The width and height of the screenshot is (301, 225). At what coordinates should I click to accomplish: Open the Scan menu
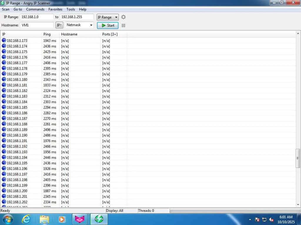click(x=6, y=9)
